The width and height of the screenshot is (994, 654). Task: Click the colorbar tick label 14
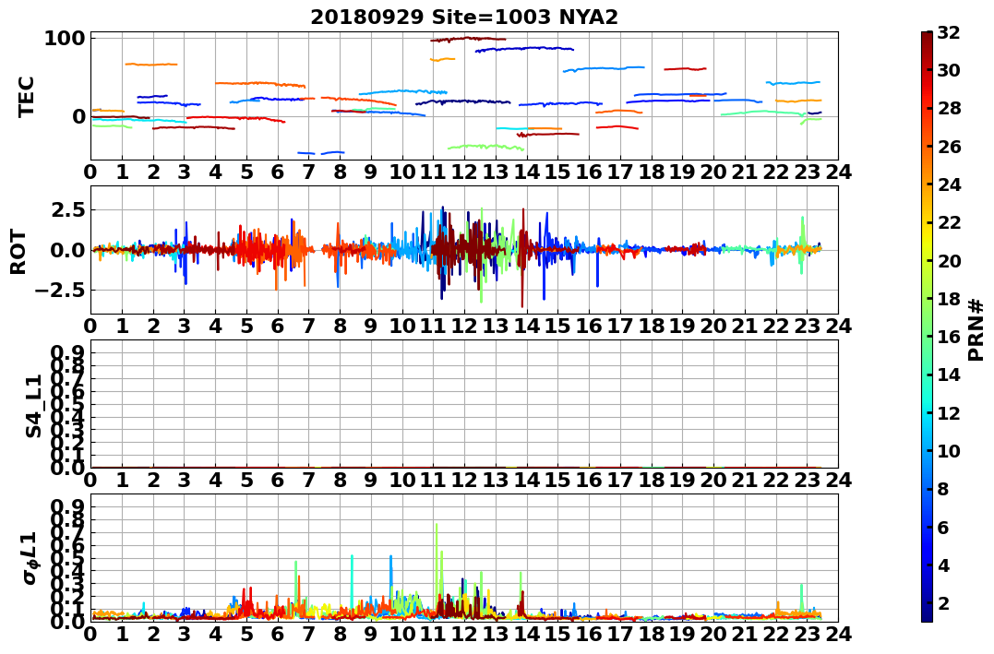(949, 375)
